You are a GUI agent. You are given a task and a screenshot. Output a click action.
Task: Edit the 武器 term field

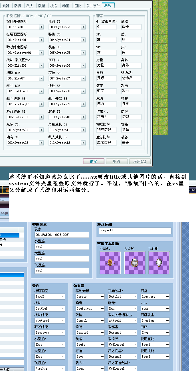coord(131,27)
